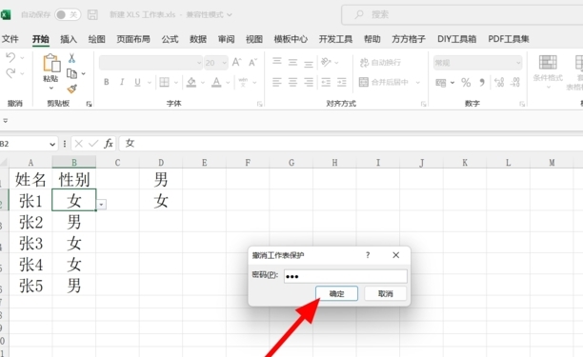Click the Redo arrow icon
This screenshot has height=357, width=583.
pyautogui.click(x=10, y=72)
